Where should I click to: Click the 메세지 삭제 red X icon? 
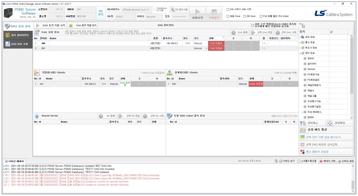pyautogui.click(x=321, y=161)
